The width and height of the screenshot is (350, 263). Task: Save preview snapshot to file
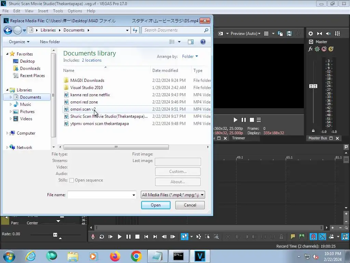coord(289,34)
